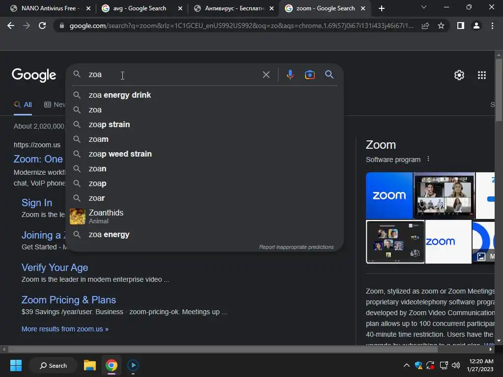
Task: Select the All results tab
Action: pos(23,105)
